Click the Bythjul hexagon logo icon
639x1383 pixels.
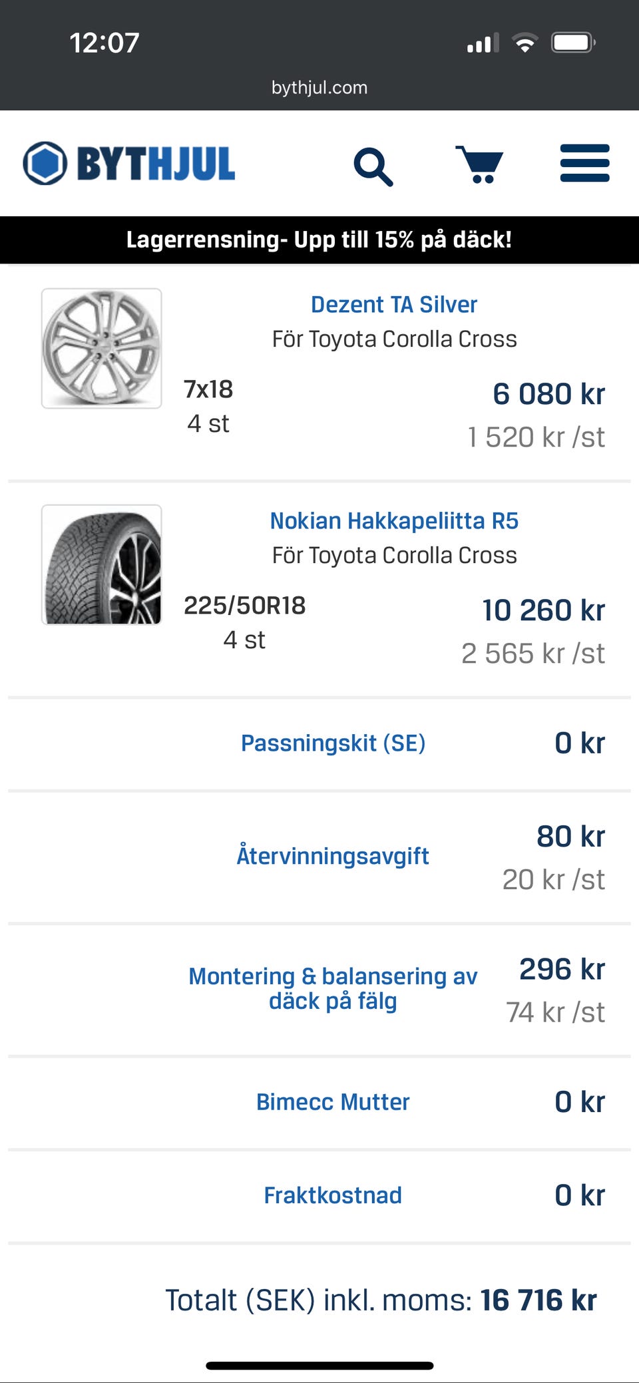point(45,163)
